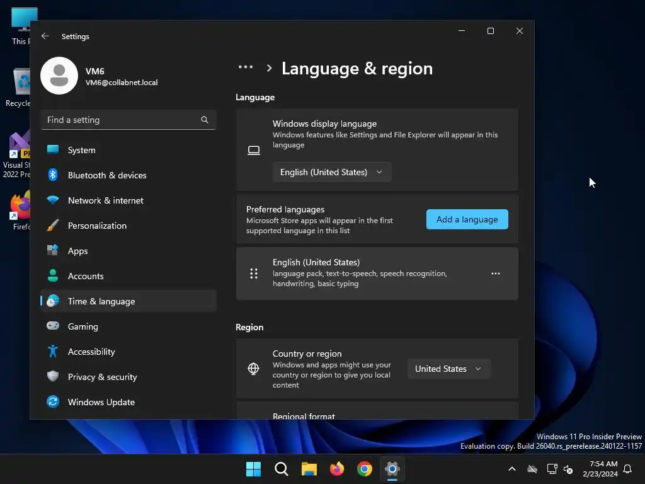Select Accessibility in sidebar
The width and height of the screenshot is (645, 484).
pyautogui.click(x=128, y=352)
